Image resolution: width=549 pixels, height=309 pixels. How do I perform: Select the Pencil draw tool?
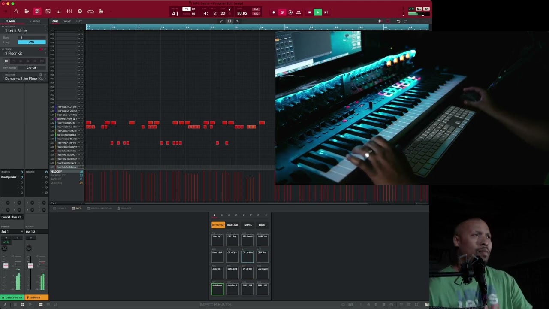[221, 21]
